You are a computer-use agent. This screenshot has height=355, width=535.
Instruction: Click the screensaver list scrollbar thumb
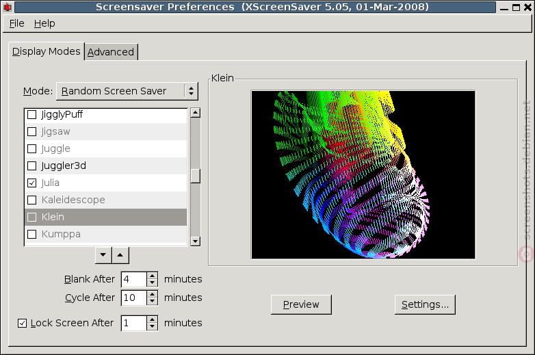195,176
